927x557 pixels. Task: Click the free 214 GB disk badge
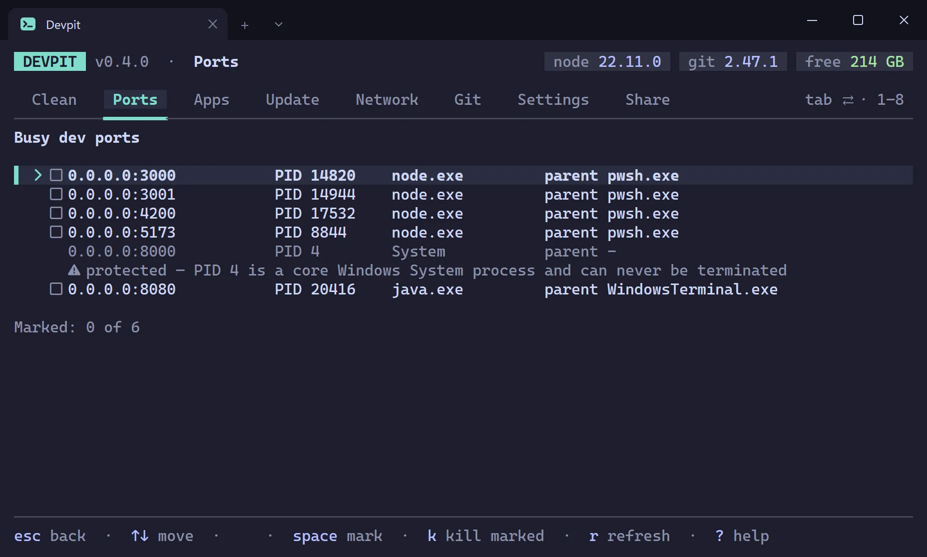[x=855, y=61]
